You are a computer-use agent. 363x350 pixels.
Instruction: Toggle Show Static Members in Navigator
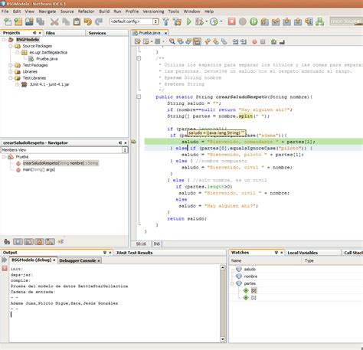[x=28, y=241]
